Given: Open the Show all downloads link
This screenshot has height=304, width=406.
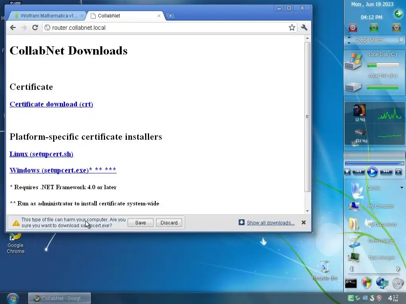Looking at the screenshot, I should click(270, 222).
